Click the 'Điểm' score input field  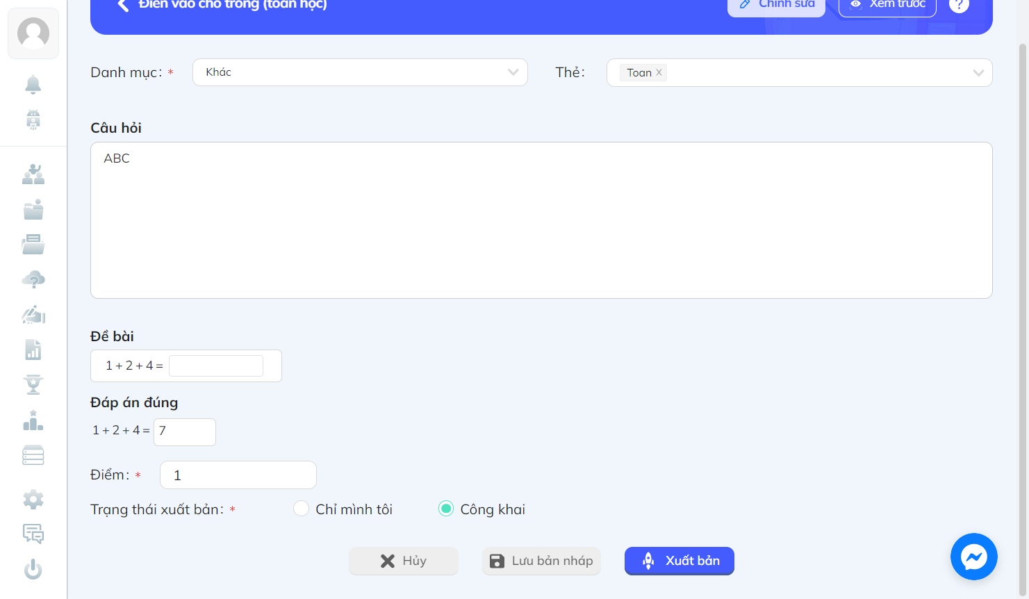click(238, 475)
